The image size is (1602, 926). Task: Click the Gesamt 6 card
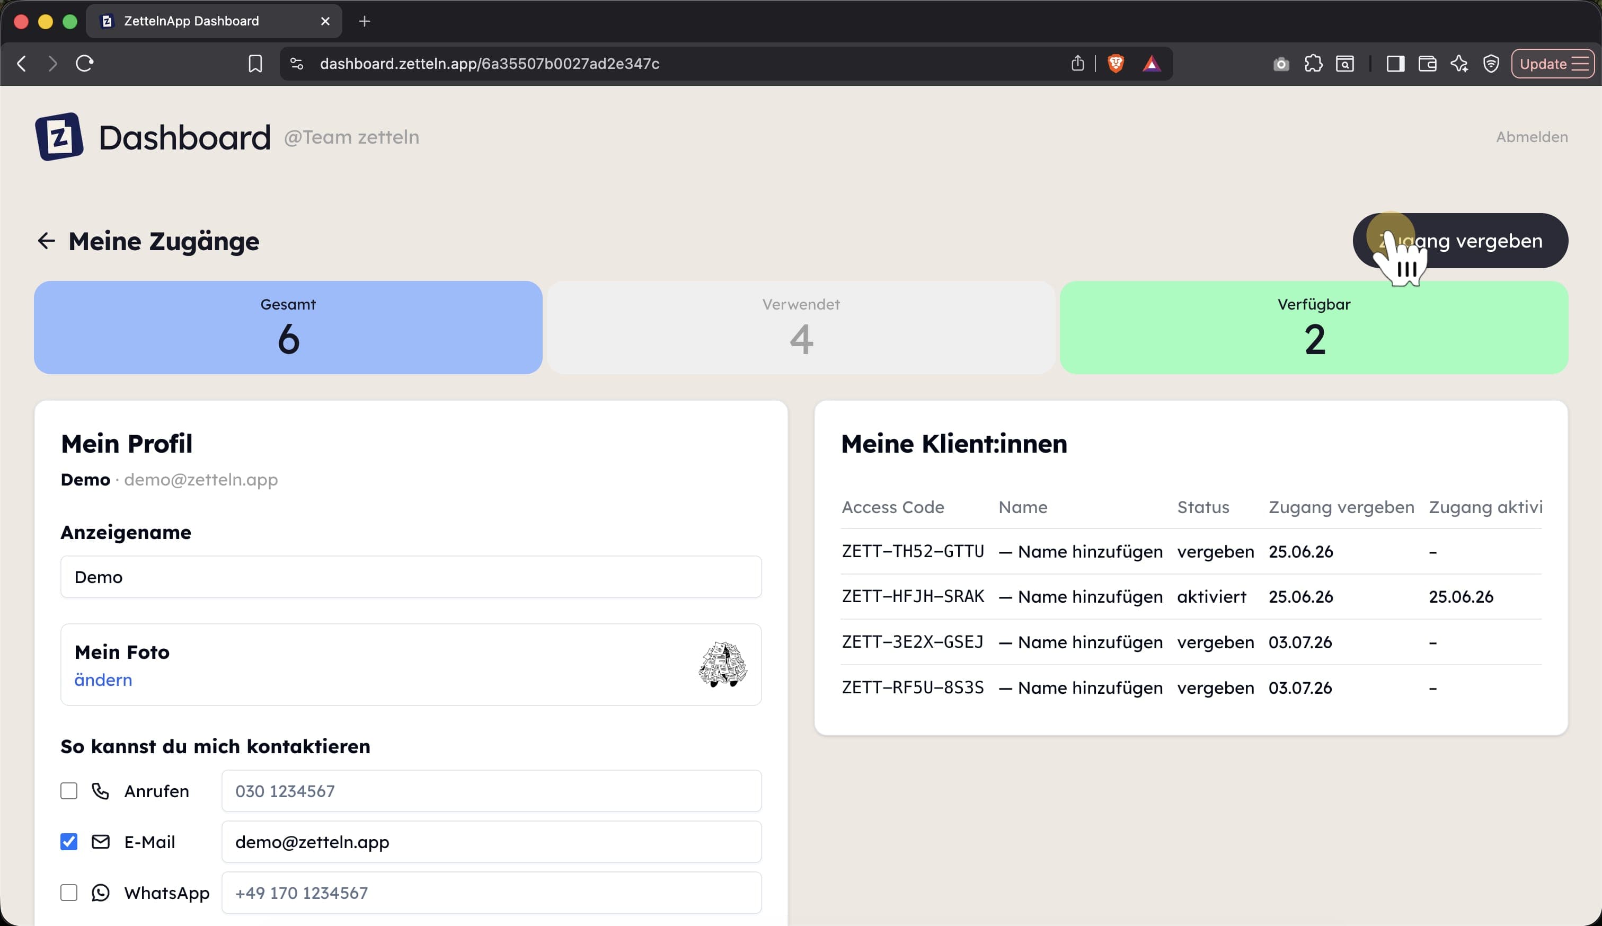click(288, 328)
